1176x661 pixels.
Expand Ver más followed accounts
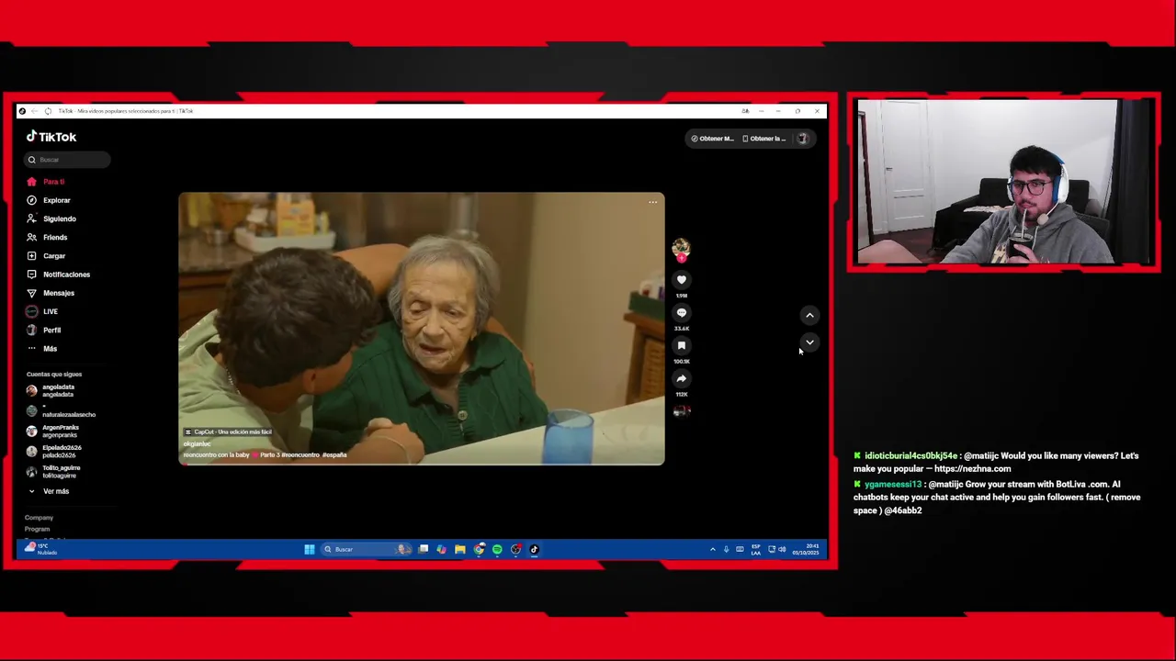click(x=48, y=491)
